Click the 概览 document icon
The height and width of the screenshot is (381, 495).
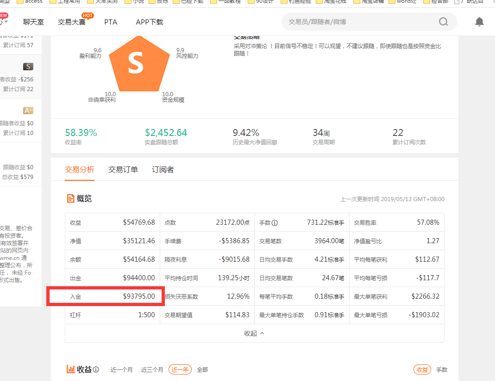(x=70, y=198)
